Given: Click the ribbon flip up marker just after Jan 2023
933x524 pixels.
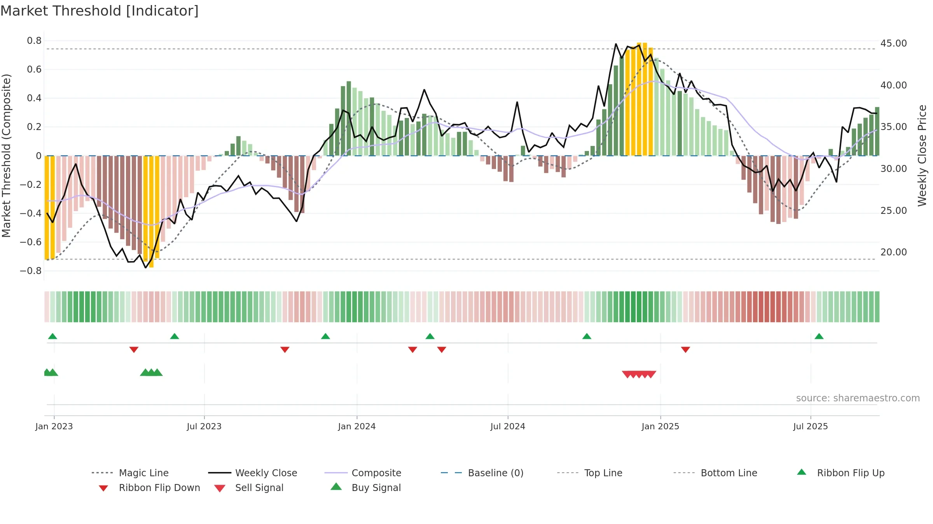Looking at the screenshot, I should point(52,336).
